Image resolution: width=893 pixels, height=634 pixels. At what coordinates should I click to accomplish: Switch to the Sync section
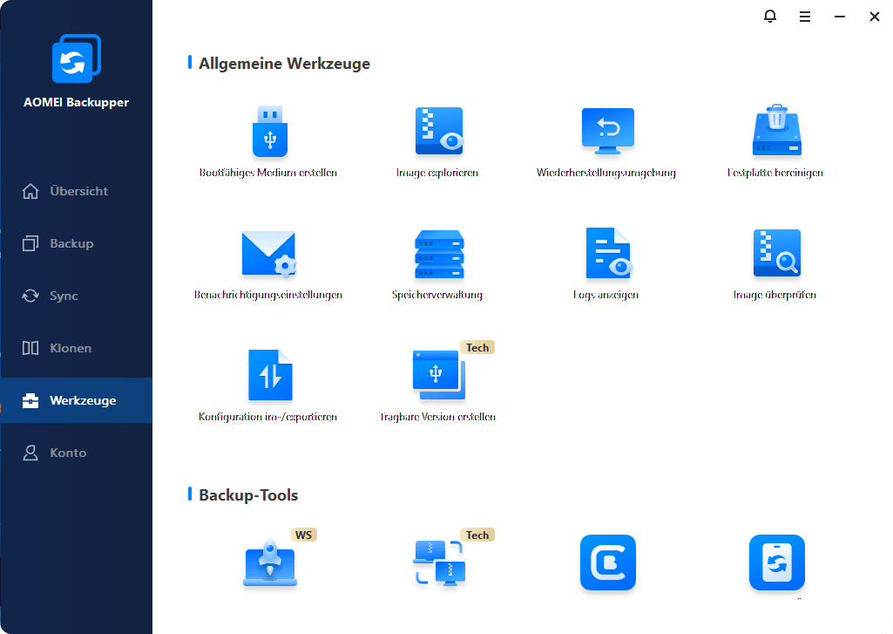pos(77,296)
